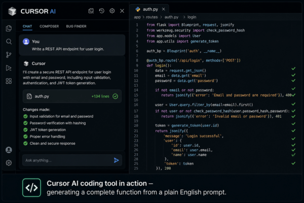Click the check beside 'Input validation for email and password'

click(x=25, y=116)
